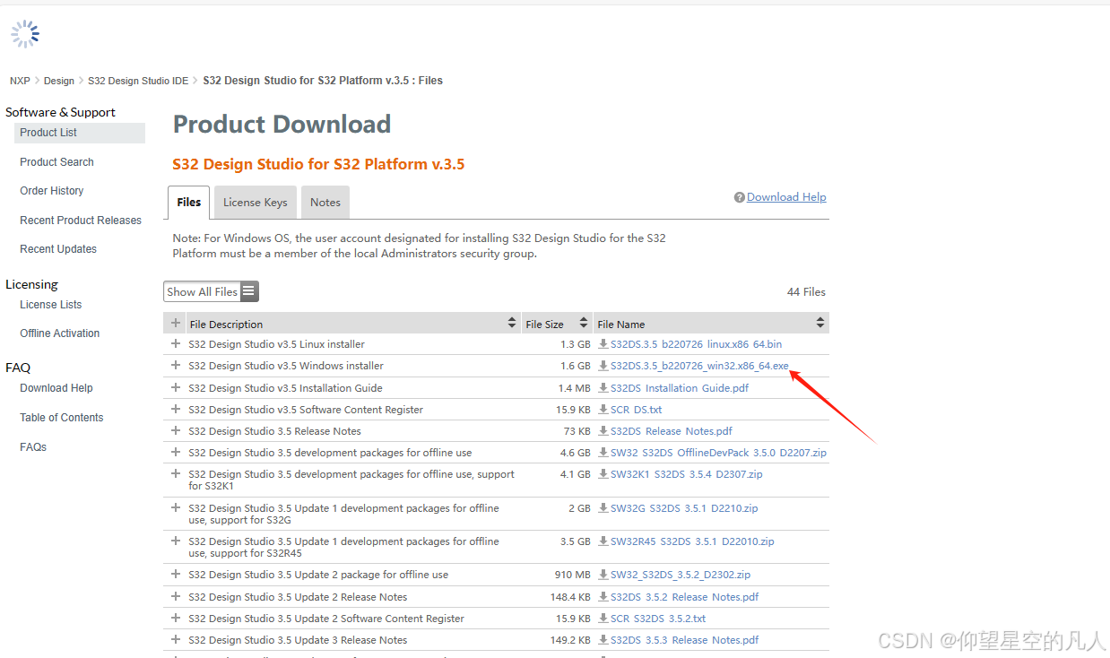This screenshot has height=658, width=1110.
Task: Download S32DS.3.5_b220726_win32.x86_64.exe file
Action: [699, 366]
